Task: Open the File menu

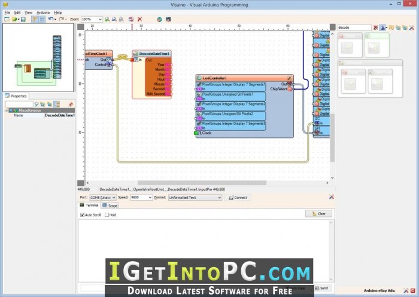Action: coord(7,13)
